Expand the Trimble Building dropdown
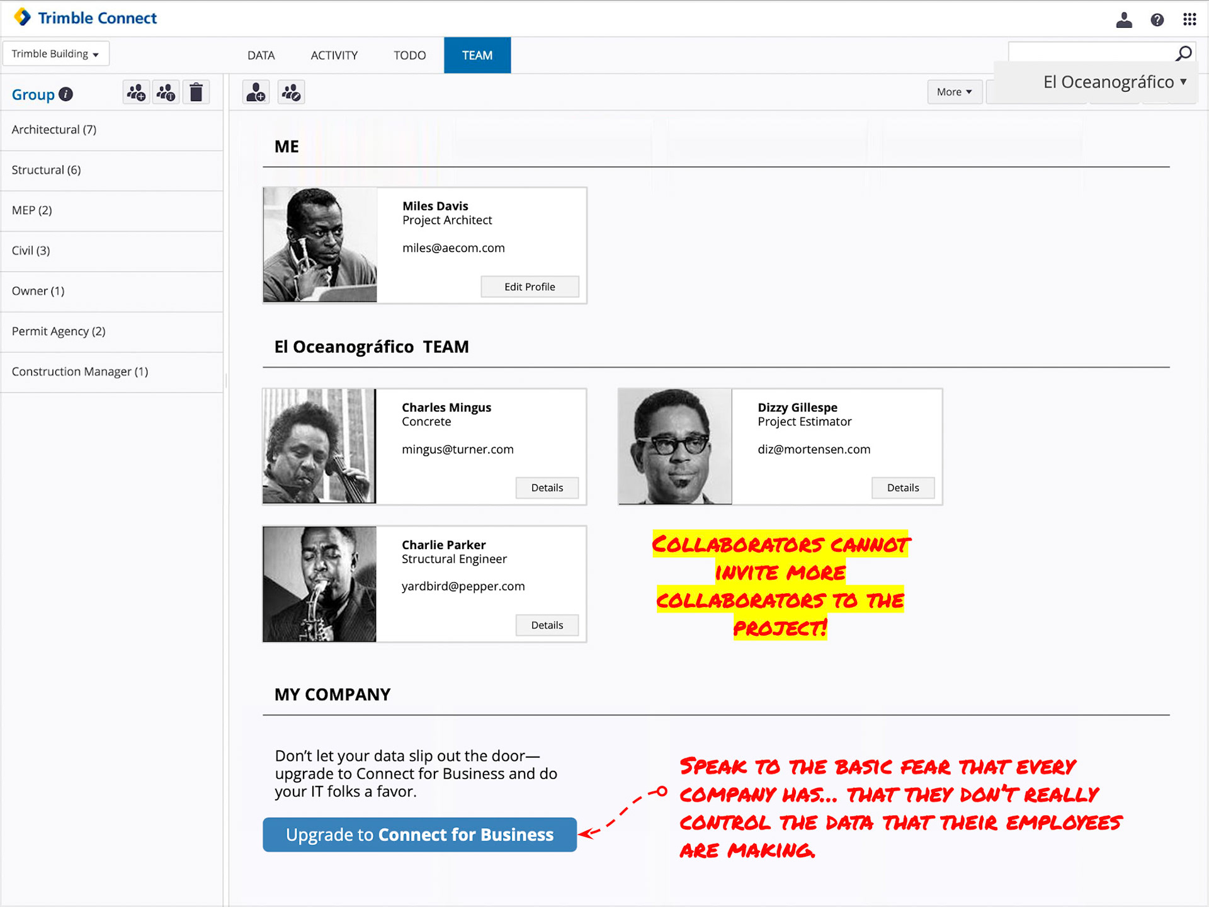The image size is (1209, 907). 55,54
